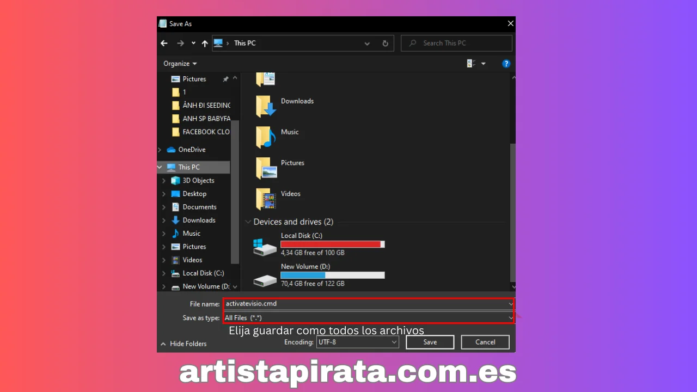This screenshot has height=392, width=697.
Task: Click the Cancel button
Action: (485, 342)
